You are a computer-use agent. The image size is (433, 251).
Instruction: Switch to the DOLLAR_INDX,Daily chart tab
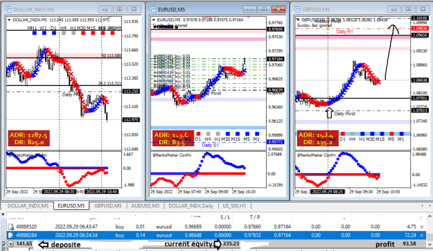[191, 206]
